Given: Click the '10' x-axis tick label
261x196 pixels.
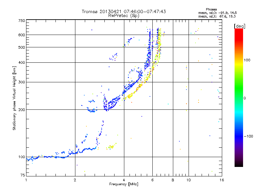Looking at the screenshot, I should tap(189, 180).
